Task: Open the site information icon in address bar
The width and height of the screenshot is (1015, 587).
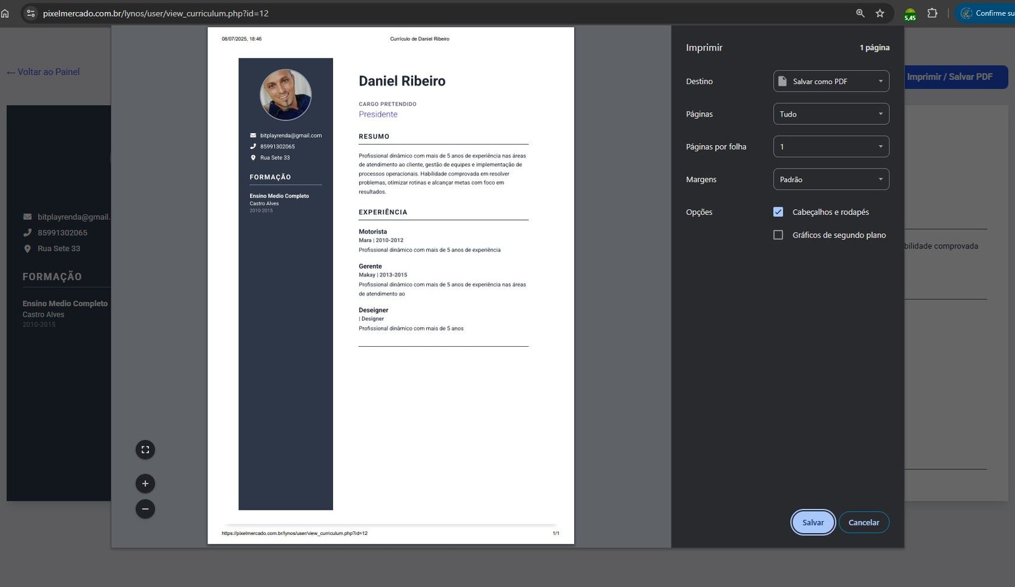Action: (30, 13)
